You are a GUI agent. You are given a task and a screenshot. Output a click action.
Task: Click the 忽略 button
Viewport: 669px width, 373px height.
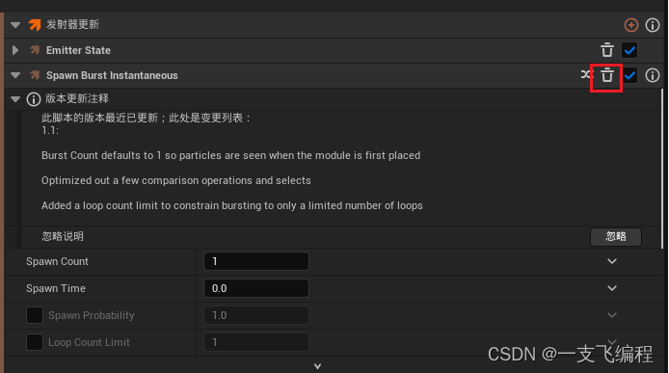click(x=616, y=236)
